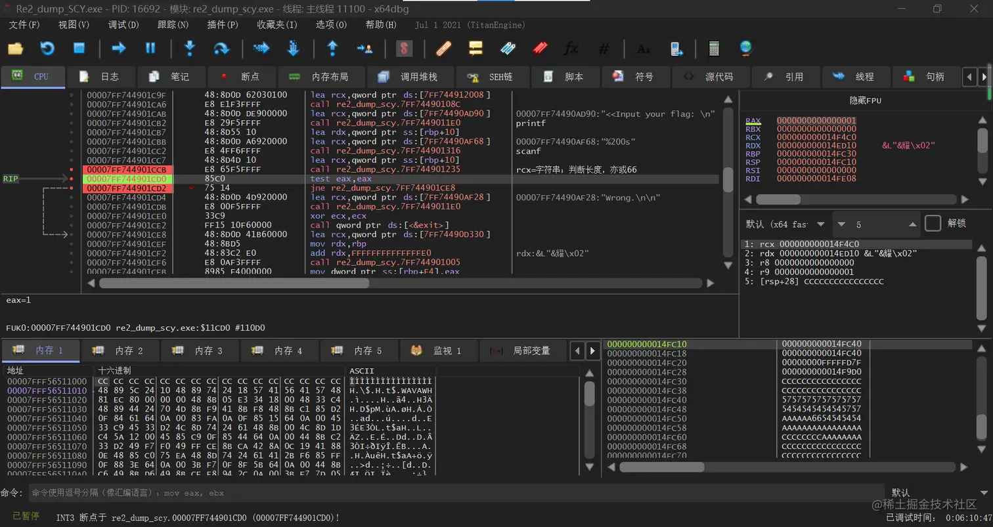Image resolution: width=993 pixels, height=527 pixels.
Task: Open patches with the bandage icon
Action: (443, 49)
